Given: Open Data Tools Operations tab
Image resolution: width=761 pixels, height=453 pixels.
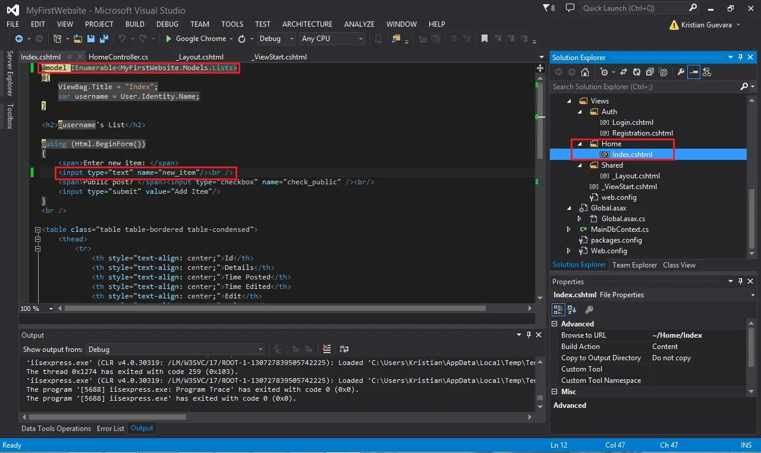Looking at the screenshot, I should (x=56, y=429).
